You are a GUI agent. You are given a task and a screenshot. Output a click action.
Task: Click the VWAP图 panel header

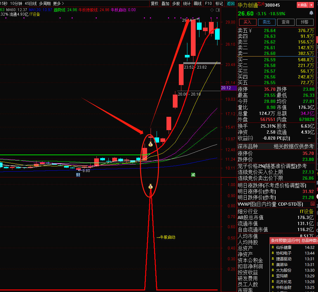click(x=270, y=204)
